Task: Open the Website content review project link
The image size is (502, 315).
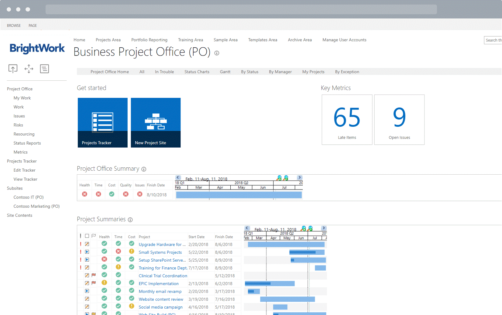Action: pos(161,299)
